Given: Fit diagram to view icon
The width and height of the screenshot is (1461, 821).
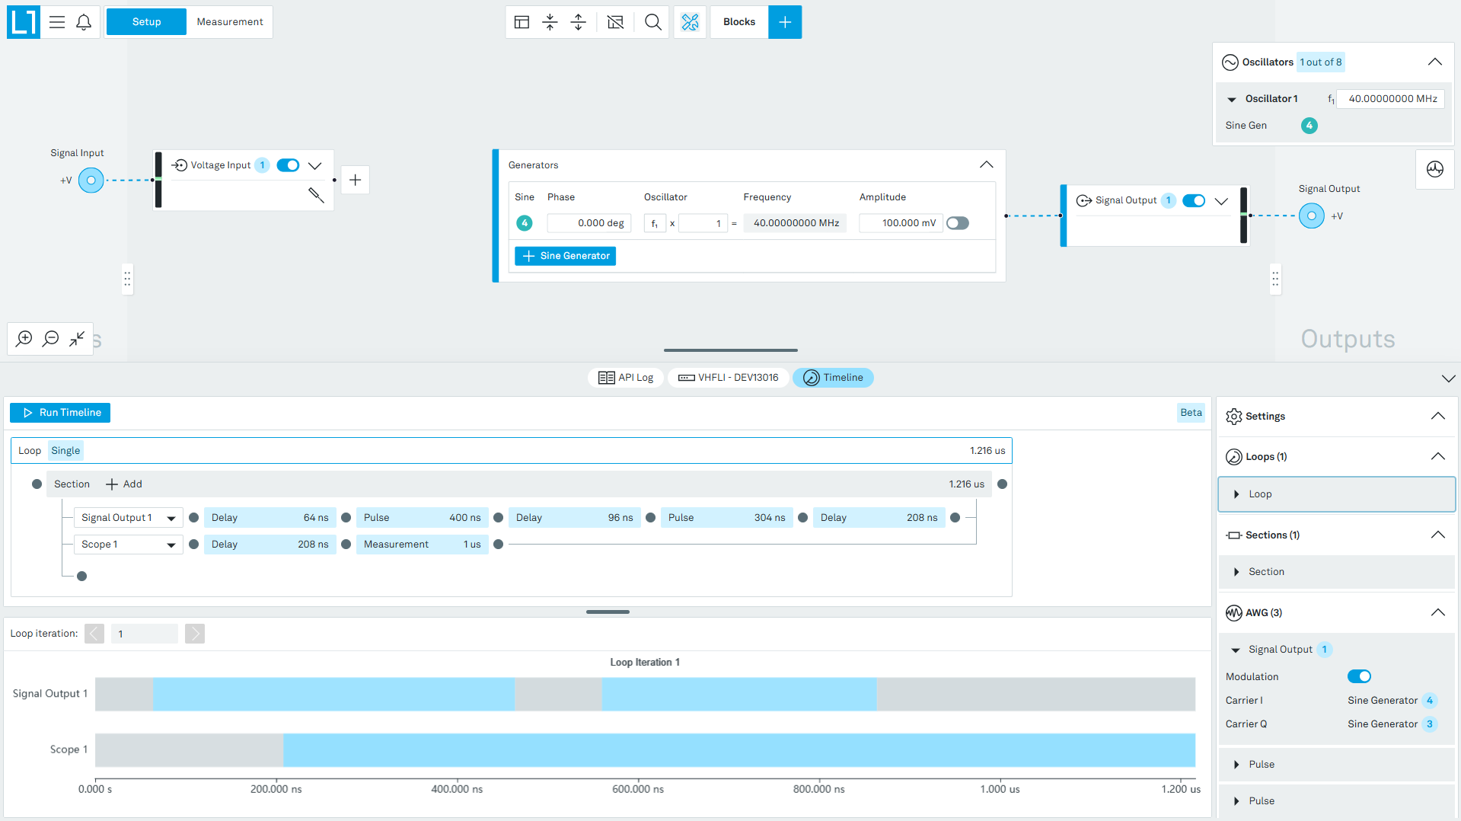Looking at the screenshot, I should [77, 338].
